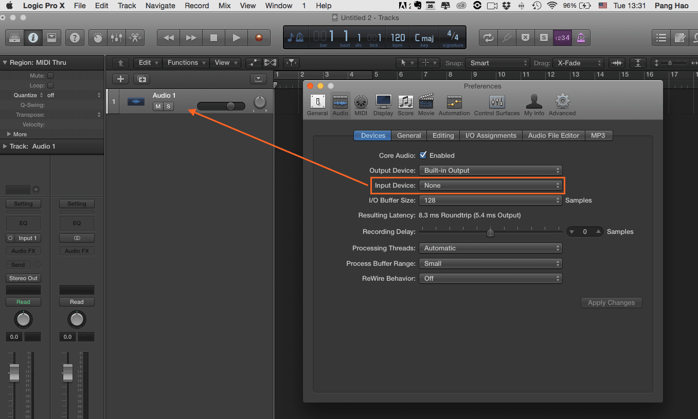Open the Library panel icon
Image resolution: width=698 pixels, height=419 pixels.
tap(14, 38)
